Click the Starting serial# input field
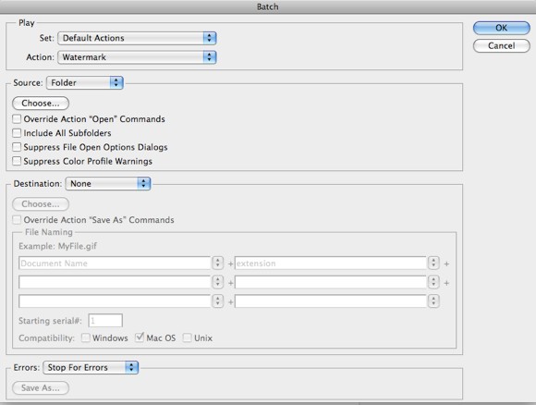The image size is (536, 405). coord(105,321)
